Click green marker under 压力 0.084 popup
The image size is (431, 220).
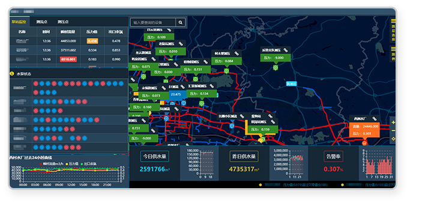tap(226, 71)
